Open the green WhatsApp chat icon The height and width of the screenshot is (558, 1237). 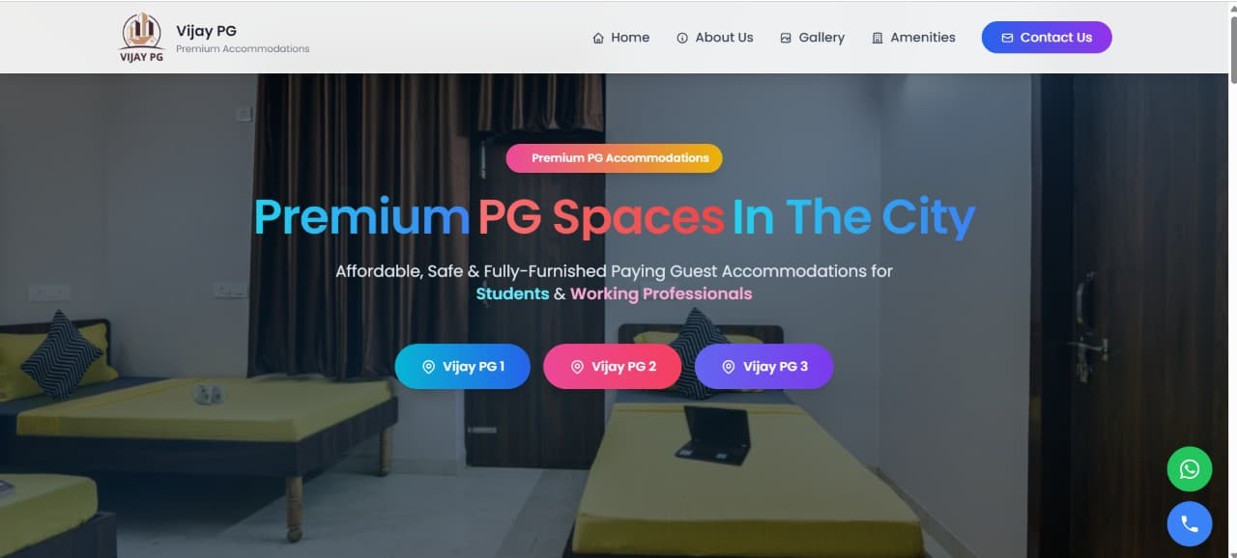1189,469
